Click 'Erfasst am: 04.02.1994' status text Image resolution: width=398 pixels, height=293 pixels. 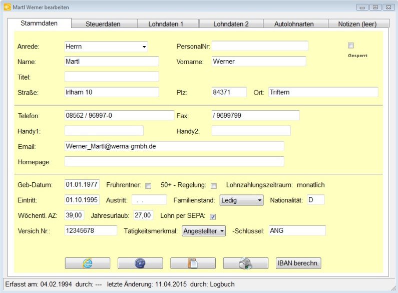tap(39, 284)
